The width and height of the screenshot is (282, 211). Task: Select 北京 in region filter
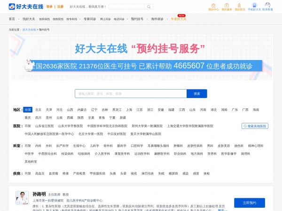click(x=38, y=110)
